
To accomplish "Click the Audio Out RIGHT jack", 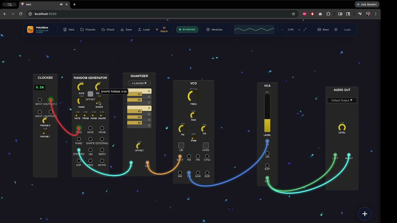I will (x=349, y=155).
